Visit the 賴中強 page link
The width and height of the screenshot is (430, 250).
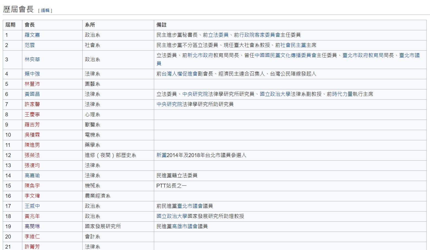tap(32, 74)
